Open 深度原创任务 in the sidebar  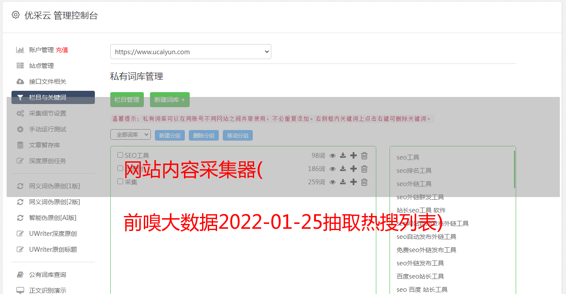coord(48,161)
